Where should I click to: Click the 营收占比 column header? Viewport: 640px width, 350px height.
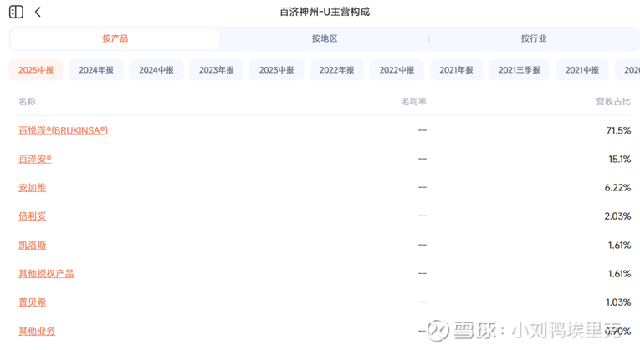[613, 101]
